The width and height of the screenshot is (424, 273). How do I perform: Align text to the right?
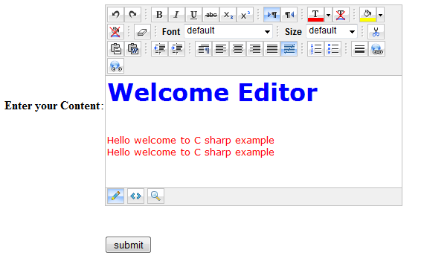tap(254, 49)
